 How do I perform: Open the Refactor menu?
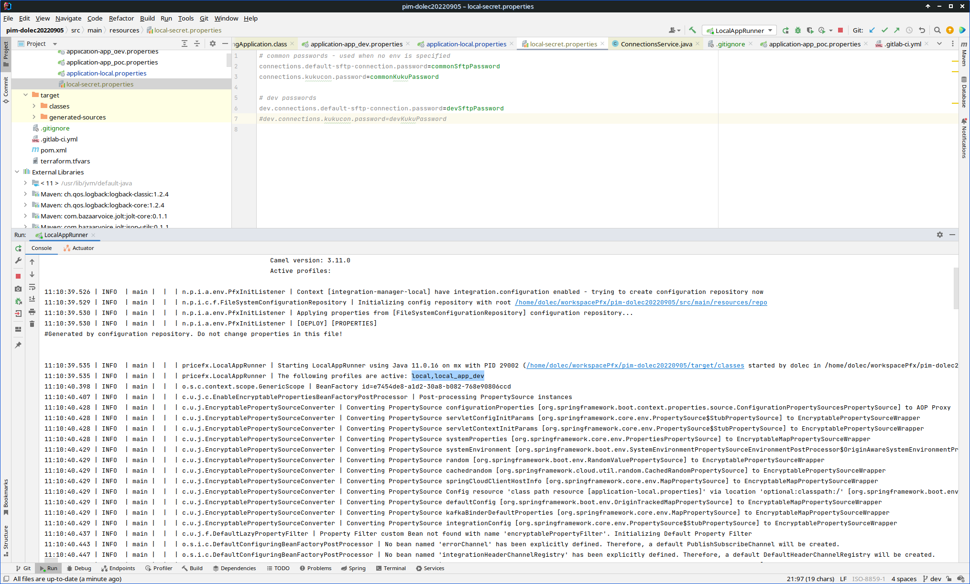pyautogui.click(x=121, y=18)
